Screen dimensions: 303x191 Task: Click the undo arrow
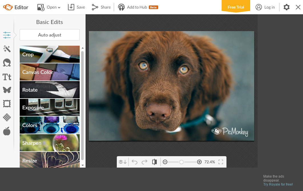135,162
